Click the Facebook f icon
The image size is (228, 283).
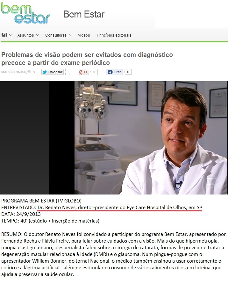pyautogui.click(x=110, y=72)
